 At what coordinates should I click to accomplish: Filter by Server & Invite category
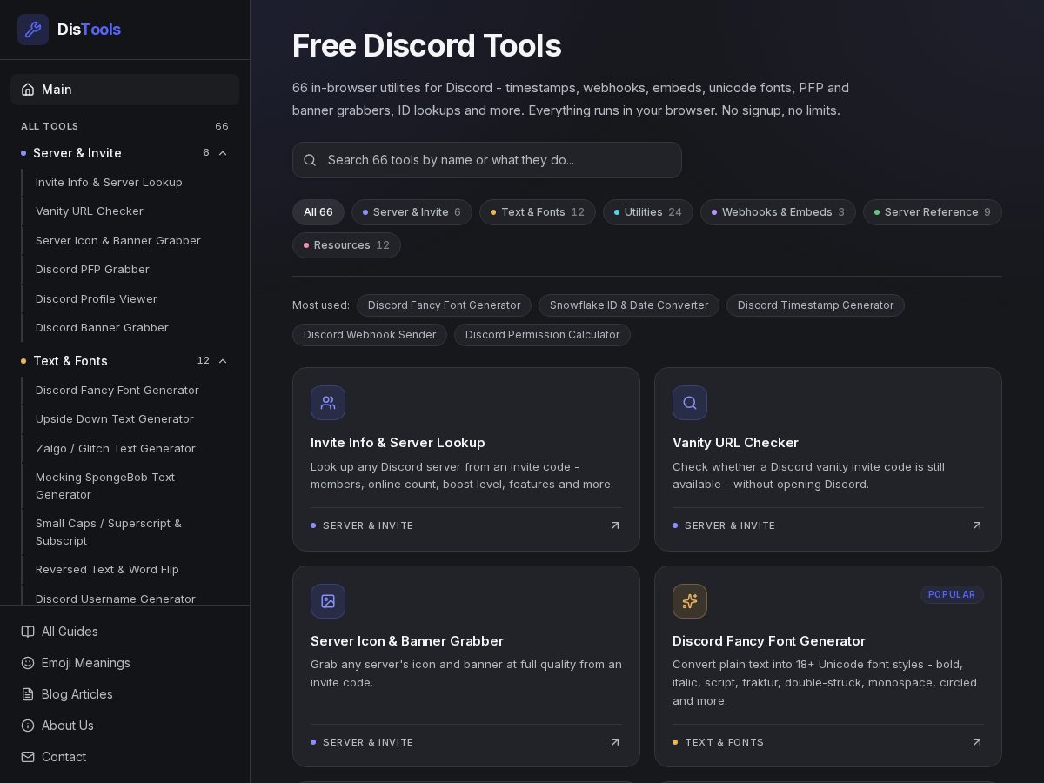(412, 212)
